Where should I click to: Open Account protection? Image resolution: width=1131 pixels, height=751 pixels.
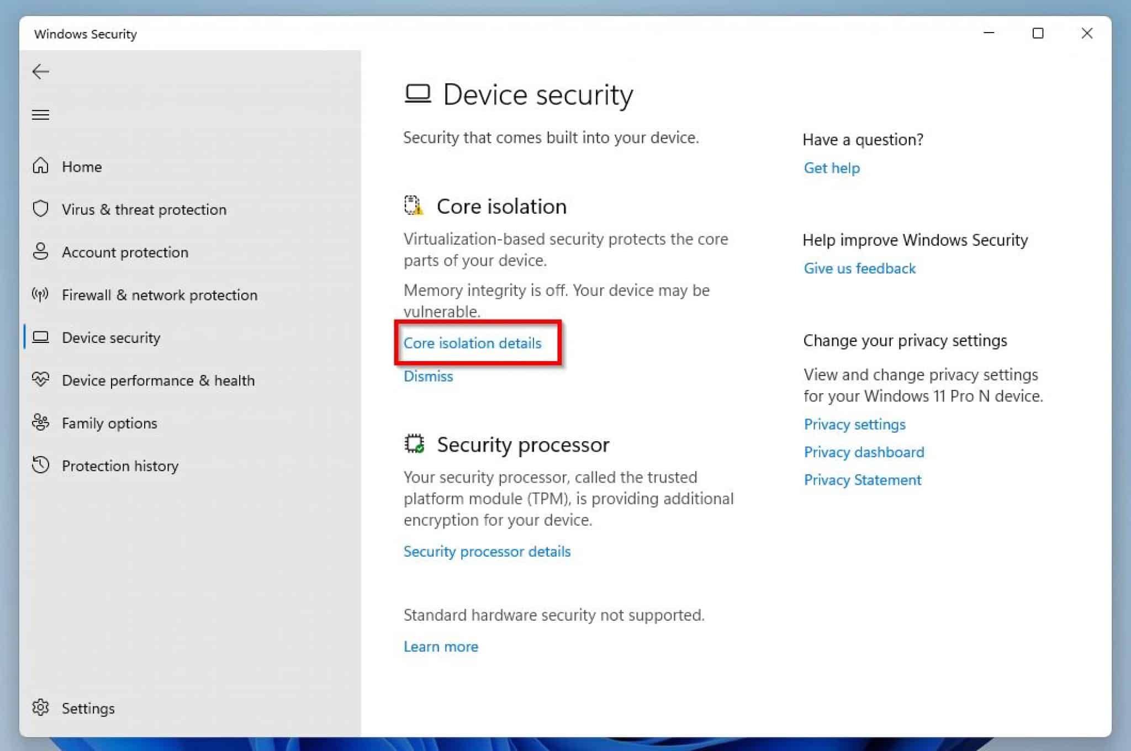click(125, 252)
